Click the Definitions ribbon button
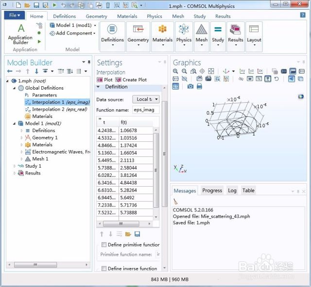This screenshot has height=287, width=311. coord(112,37)
